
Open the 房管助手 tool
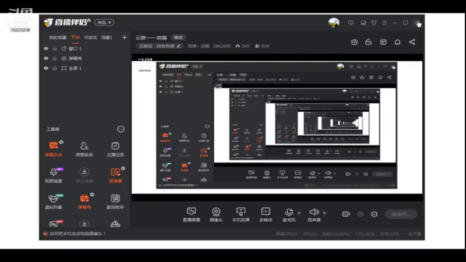pos(84,149)
